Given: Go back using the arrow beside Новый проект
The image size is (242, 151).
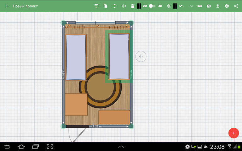Looking at the screenshot, I should [7, 6].
